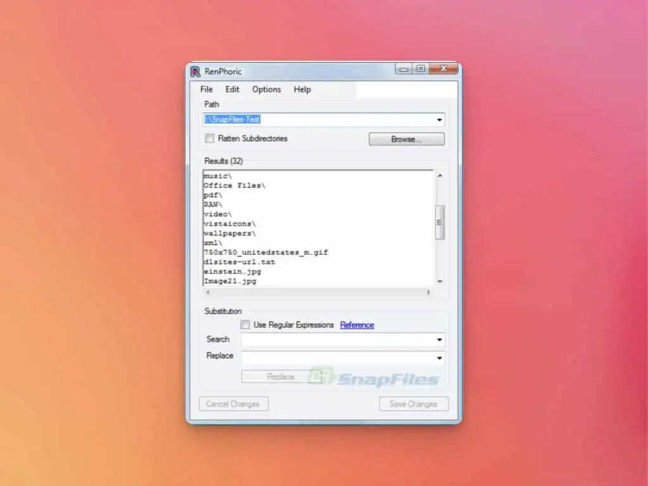Open the Options menu
Image resolution: width=648 pixels, height=486 pixels.
[266, 89]
